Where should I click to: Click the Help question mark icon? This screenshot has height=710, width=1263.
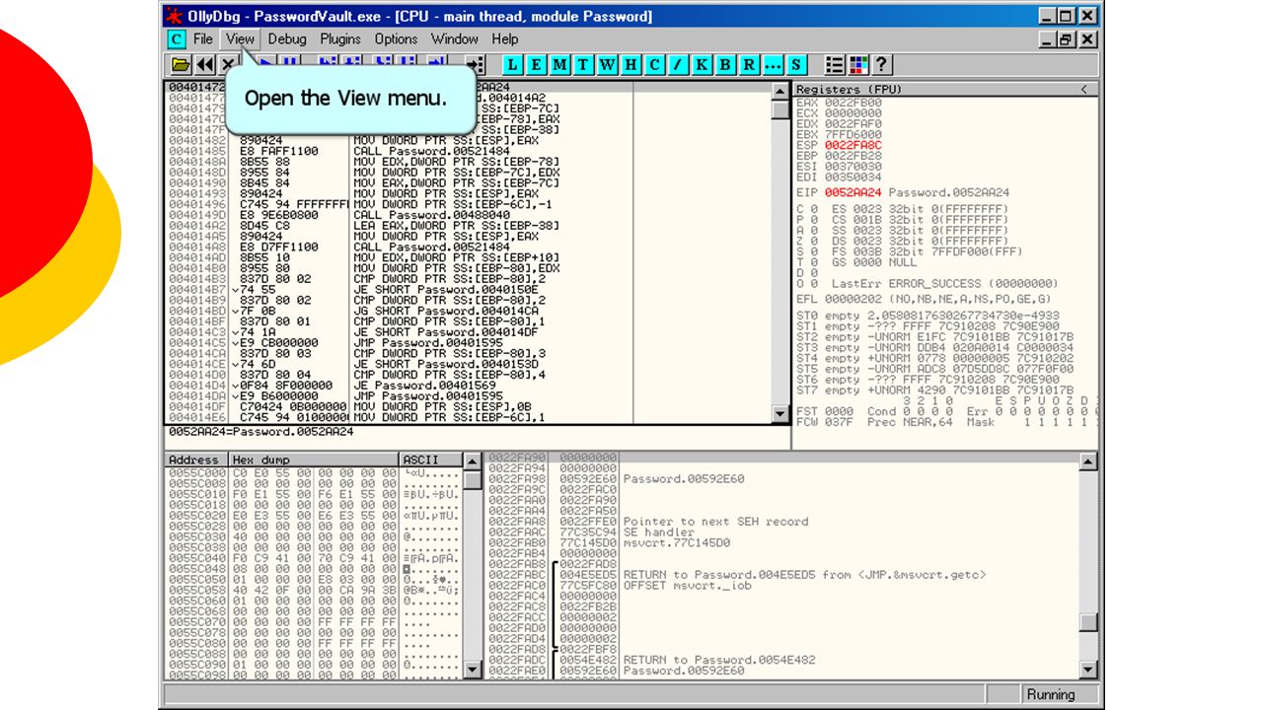click(x=882, y=65)
